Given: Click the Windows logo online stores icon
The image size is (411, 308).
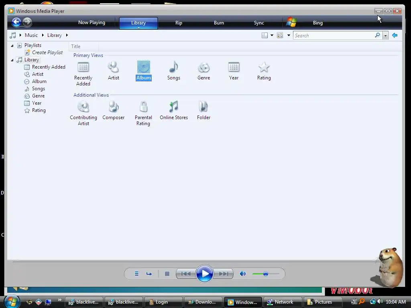Looking at the screenshot, I should click(x=291, y=22).
